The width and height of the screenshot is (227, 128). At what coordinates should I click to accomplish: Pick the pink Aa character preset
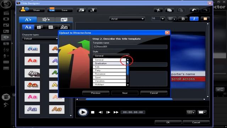(32, 97)
